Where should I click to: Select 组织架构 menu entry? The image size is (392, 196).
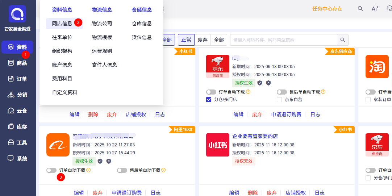(62, 51)
